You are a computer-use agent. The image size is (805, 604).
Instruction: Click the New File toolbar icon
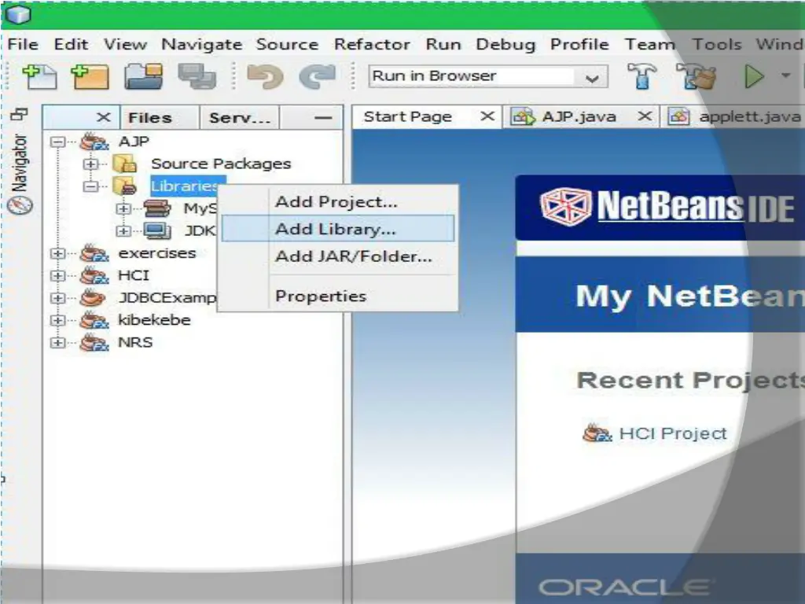point(39,77)
